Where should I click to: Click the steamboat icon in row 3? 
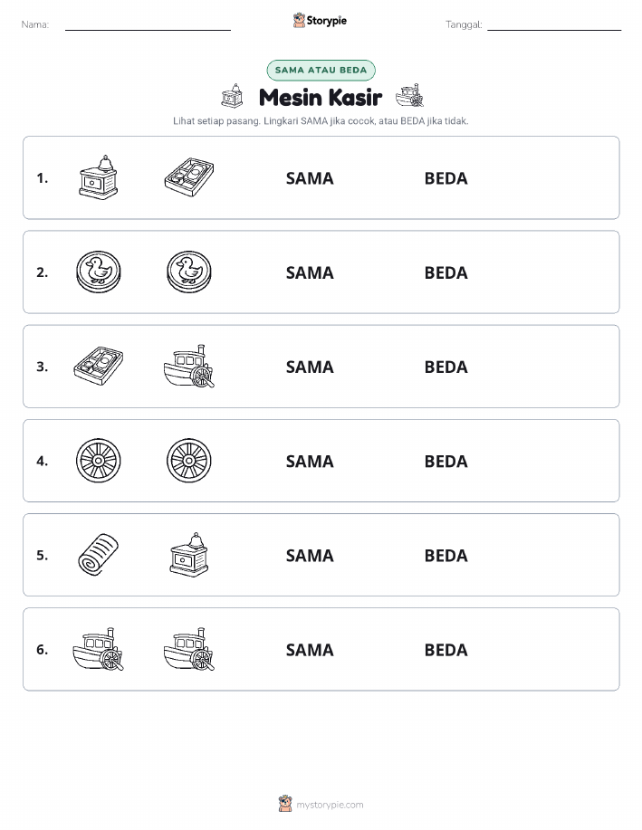coord(189,367)
